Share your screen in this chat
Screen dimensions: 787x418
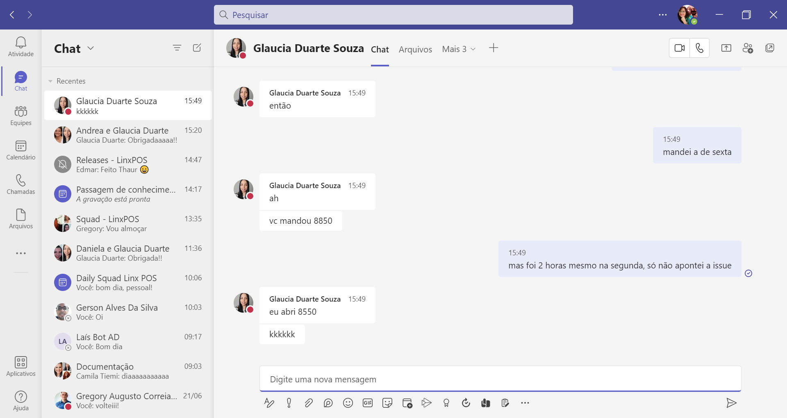726,48
